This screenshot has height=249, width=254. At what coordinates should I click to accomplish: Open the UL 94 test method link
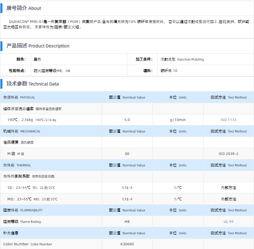[229, 222]
